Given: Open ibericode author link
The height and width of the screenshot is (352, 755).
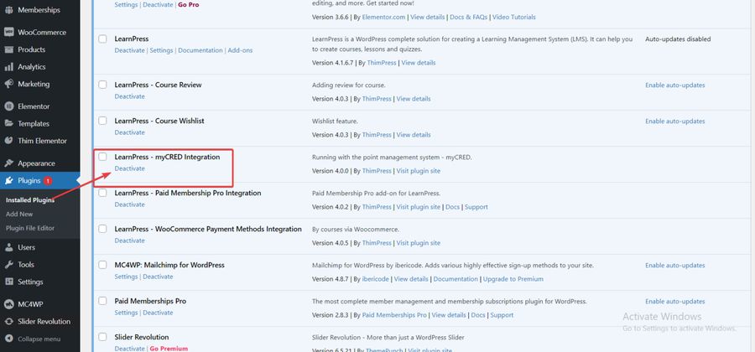Looking at the screenshot, I should [x=376, y=279].
